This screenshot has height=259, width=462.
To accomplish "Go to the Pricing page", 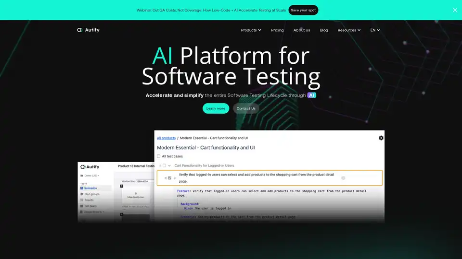I will coord(277,30).
